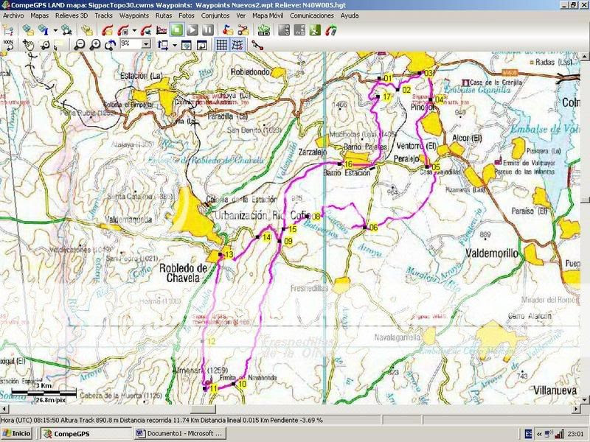Open the Comunicaciones menu
This screenshot has height=442, width=590.
click(x=311, y=15)
